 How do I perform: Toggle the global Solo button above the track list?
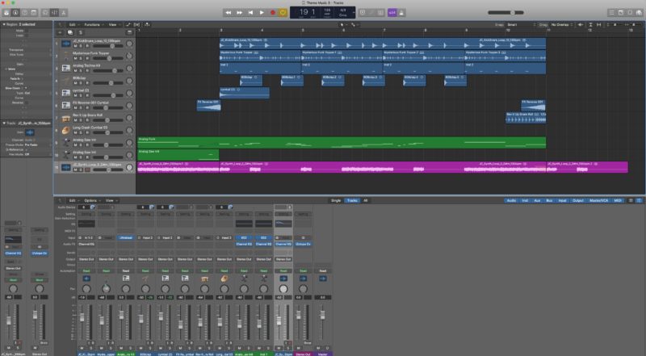(80, 32)
